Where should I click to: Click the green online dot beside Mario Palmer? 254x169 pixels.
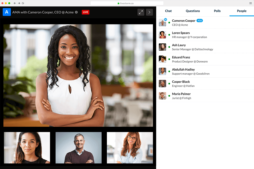click(169, 96)
